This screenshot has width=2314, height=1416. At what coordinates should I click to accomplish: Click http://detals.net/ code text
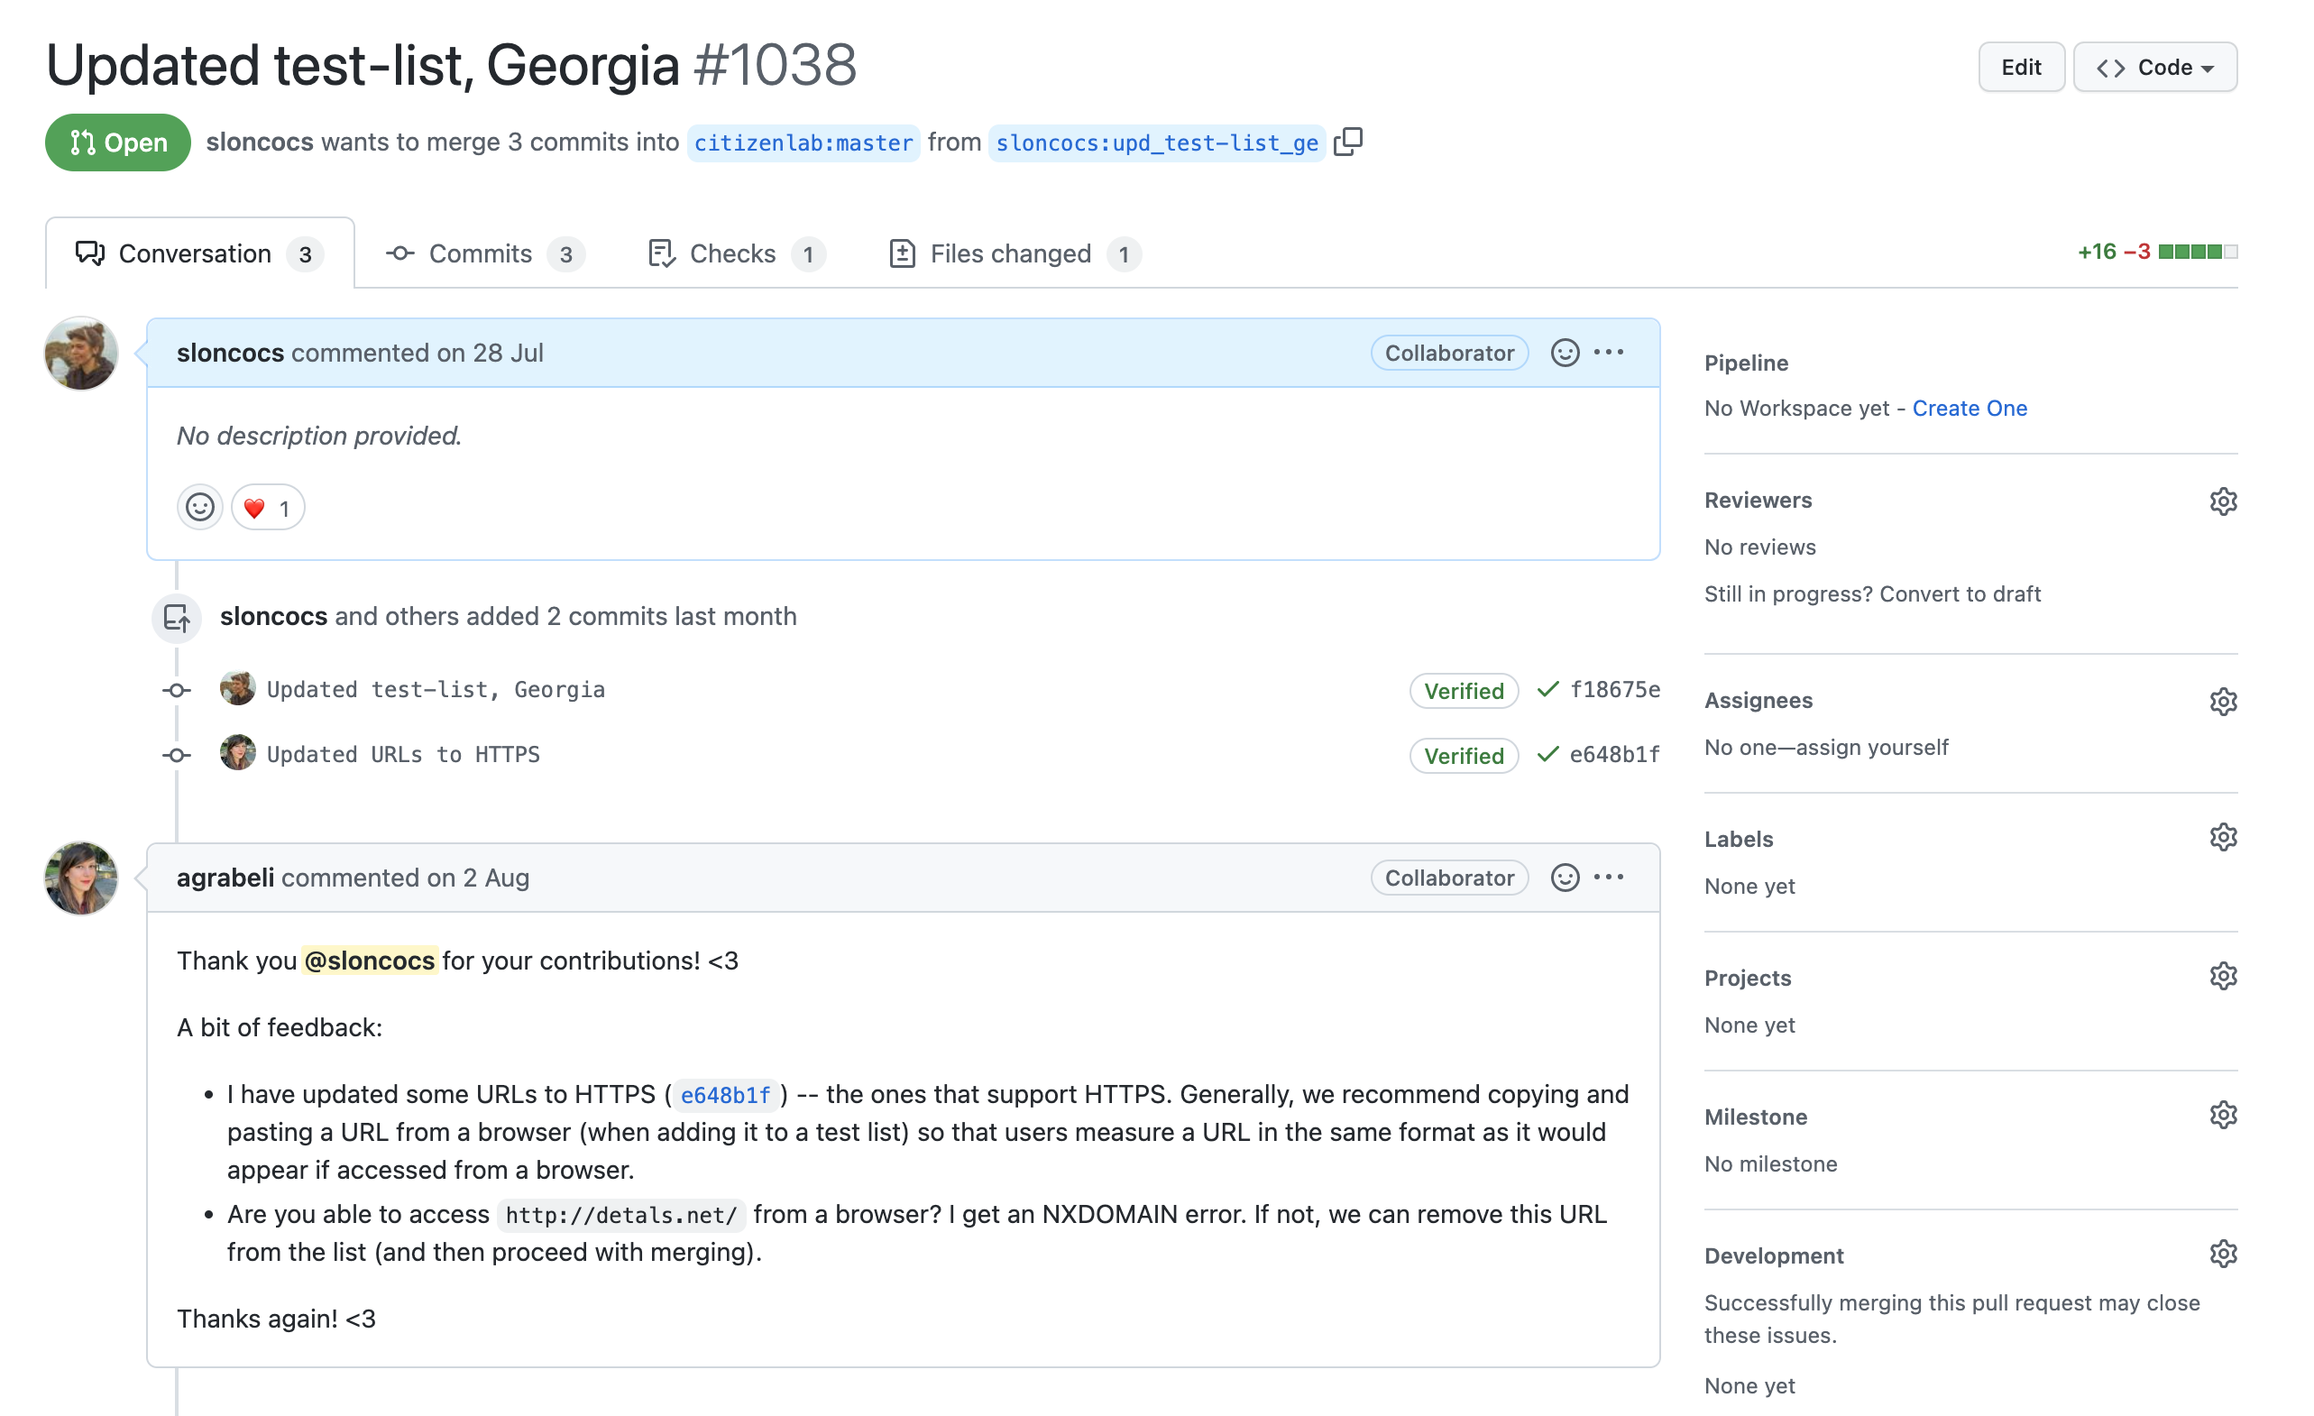point(620,1215)
